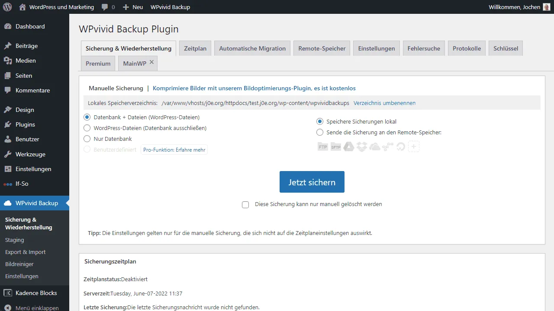
Task: Click the plus 'Neu' icon in admin bar
Action: 126,7
